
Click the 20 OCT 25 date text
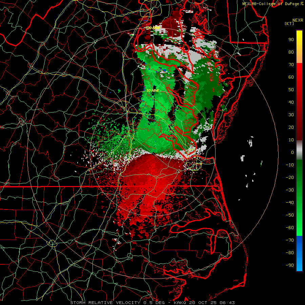[x=203, y=303]
